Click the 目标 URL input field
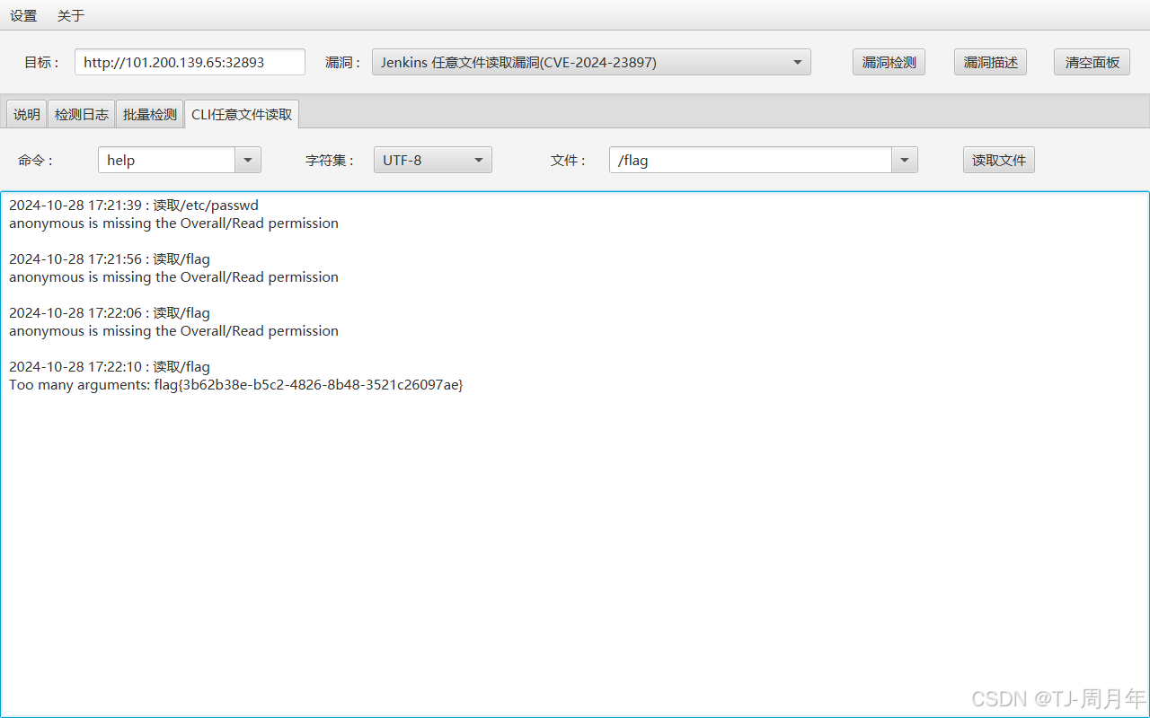The image size is (1150, 718). pos(190,62)
